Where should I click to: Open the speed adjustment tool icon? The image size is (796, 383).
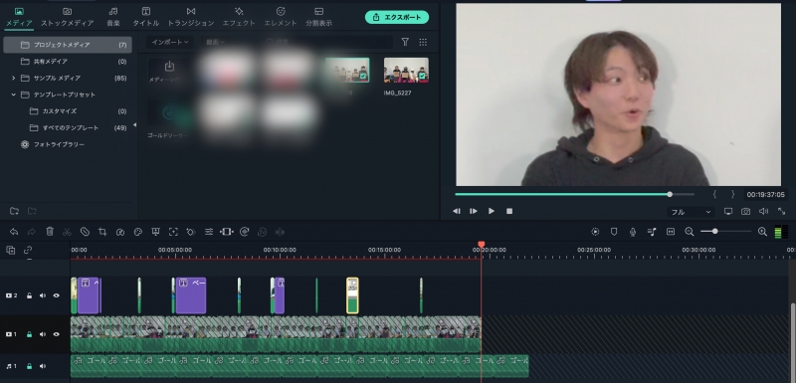click(120, 232)
